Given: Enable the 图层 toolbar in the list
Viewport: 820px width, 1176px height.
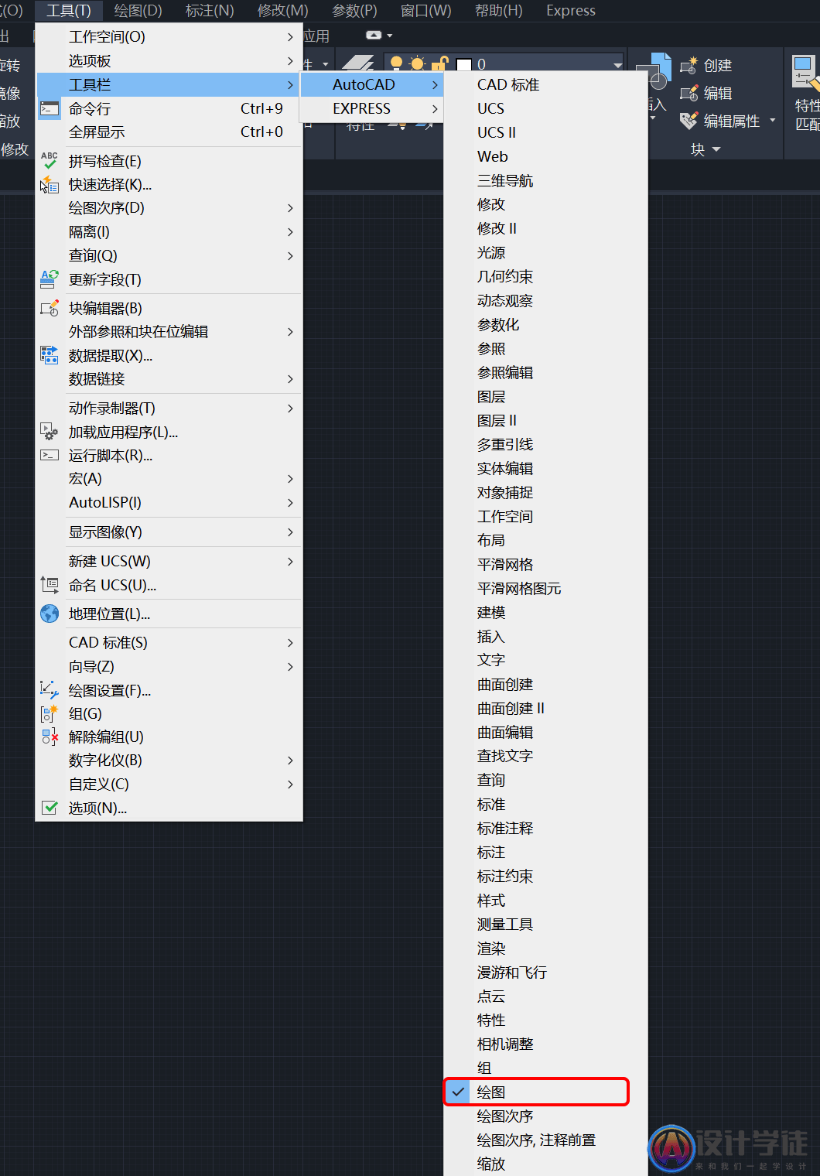Looking at the screenshot, I should [x=545, y=396].
